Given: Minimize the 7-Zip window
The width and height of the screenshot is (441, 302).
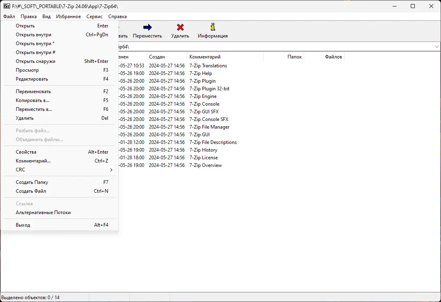Looking at the screenshot, I should [395, 6].
